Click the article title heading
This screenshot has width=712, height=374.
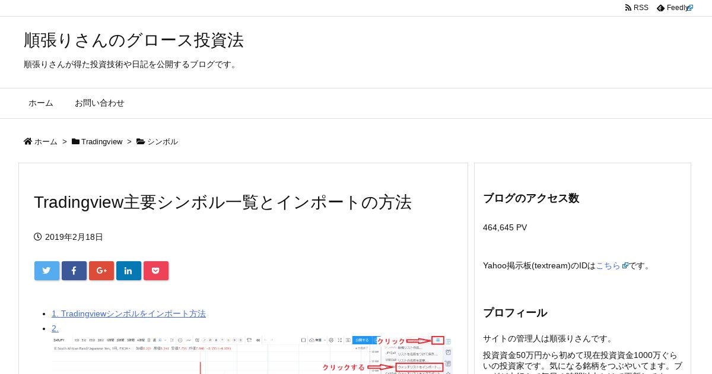[x=223, y=202]
